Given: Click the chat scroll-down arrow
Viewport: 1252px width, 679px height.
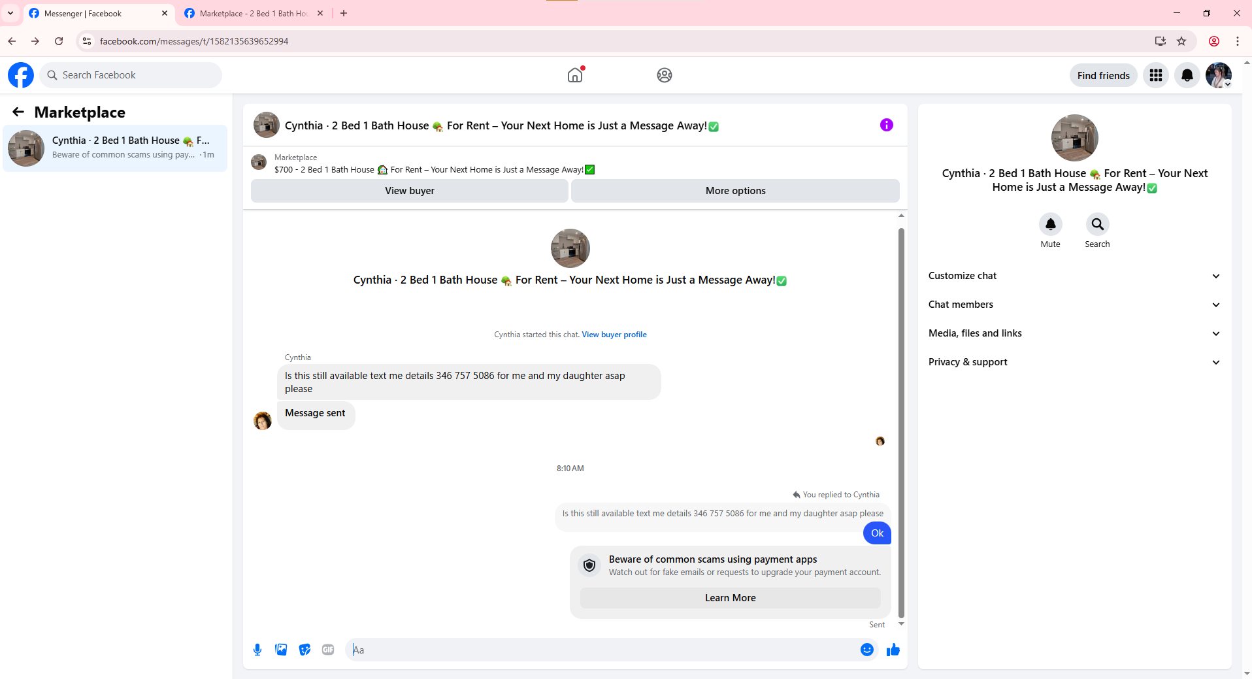Looking at the screenshot, I should point(901,624).
